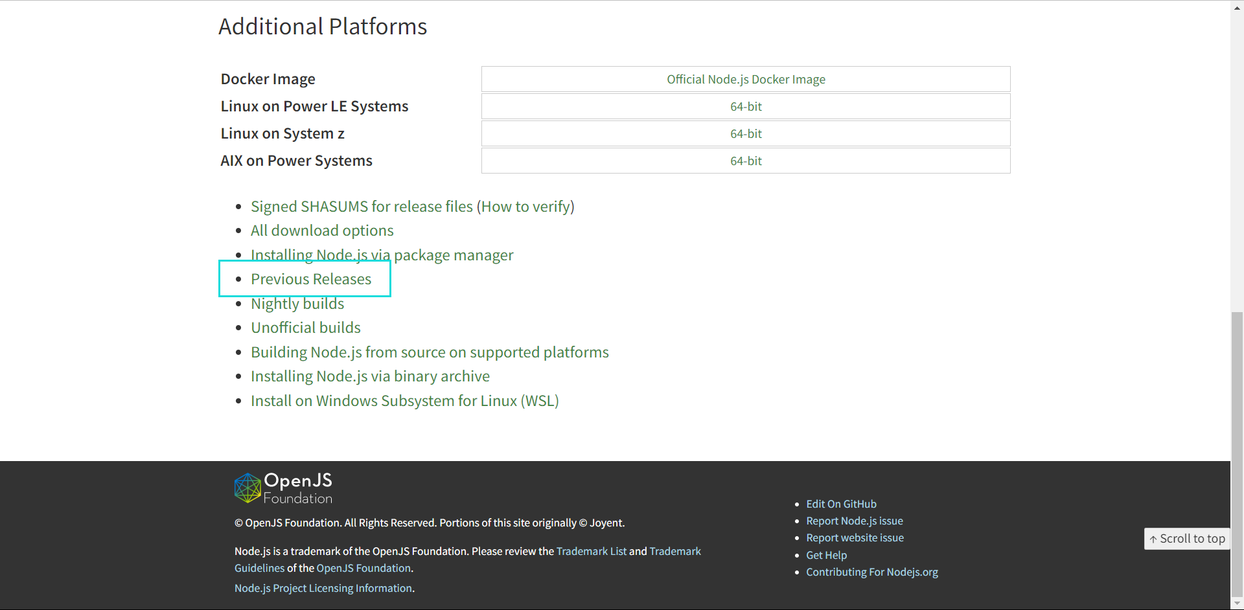Open the Trademark Guidelines link
The image size is (1244, 610).
(675, 551)
